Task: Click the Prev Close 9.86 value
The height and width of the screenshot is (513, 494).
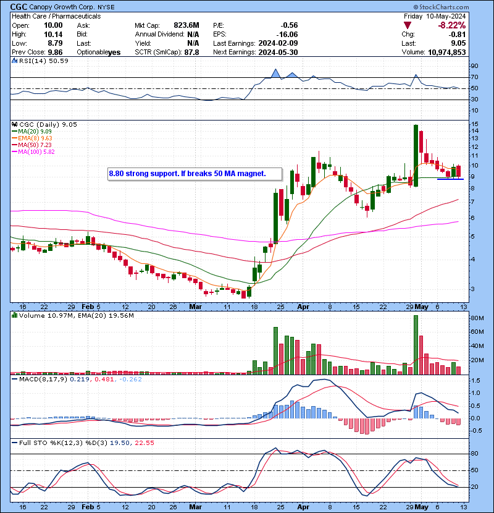Action: pyautogui.click(x=55, y=52)
